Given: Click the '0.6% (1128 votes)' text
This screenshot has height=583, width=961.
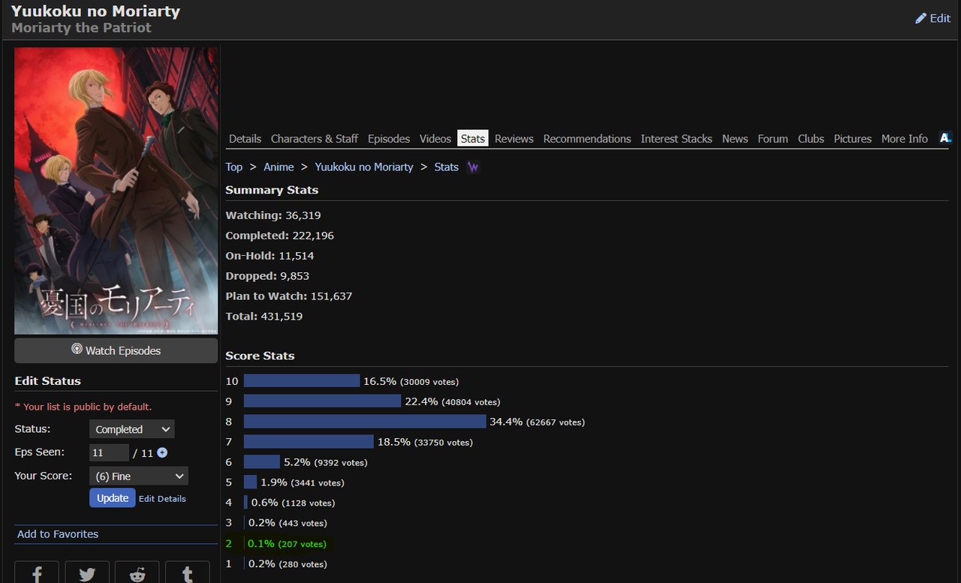Looking at the screenshot, I should [x=294, y=503].
